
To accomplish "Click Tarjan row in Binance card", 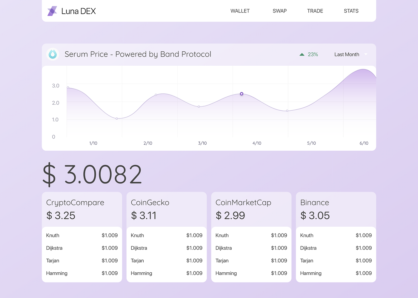I will 336,260.
